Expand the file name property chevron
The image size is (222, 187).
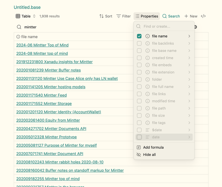coord(189,36)
